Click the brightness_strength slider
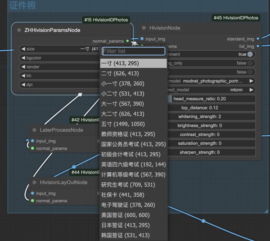 click(211, 125)
